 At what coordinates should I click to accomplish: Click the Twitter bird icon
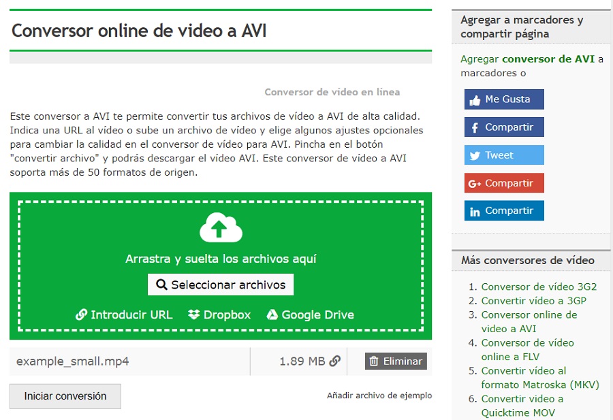click(x=475, y=156)
